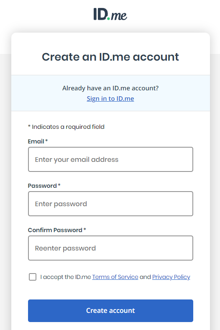Focus the Email address input field
The width and height of the screenshot is (220, 330).
(x=110, y=159)
